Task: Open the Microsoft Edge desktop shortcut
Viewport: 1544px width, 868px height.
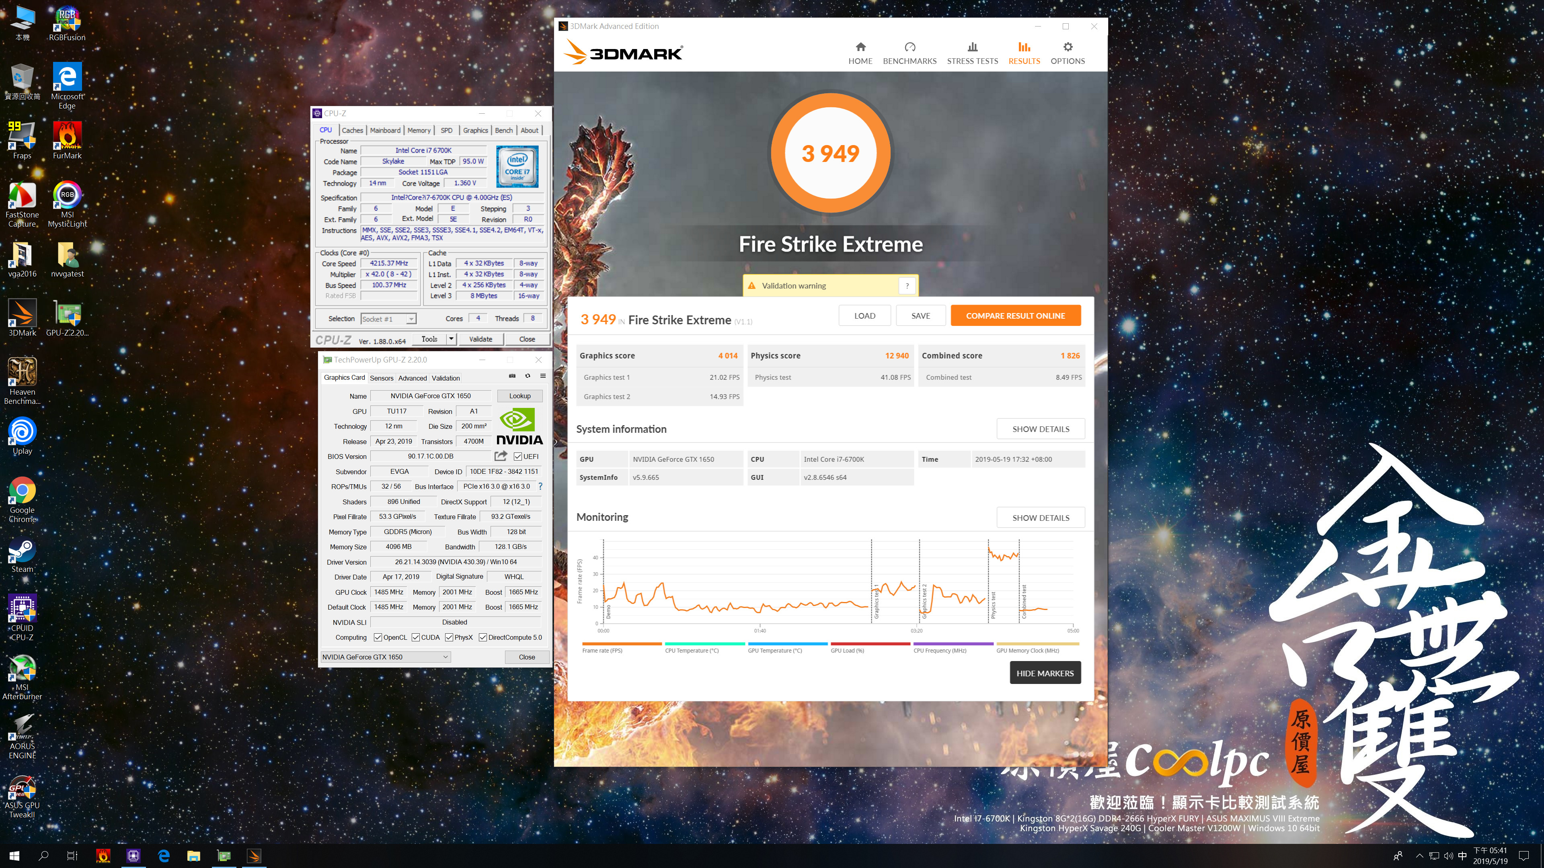Action: point(67,85)
